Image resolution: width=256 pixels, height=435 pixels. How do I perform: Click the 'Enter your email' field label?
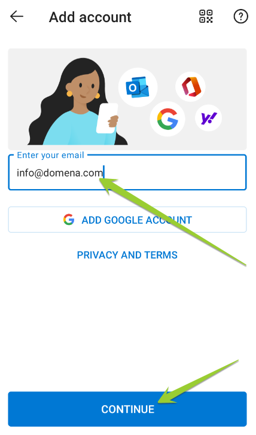(x=50, y=155)
